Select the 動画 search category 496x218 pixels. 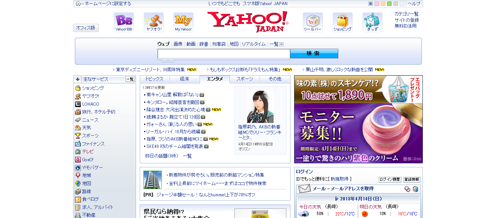(191, 44)
